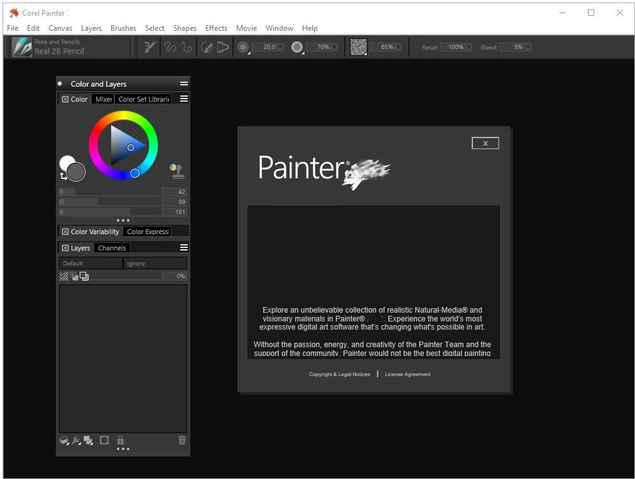Open the Default composite method dropdown
635x479 pixels.
tap(90, 263)
